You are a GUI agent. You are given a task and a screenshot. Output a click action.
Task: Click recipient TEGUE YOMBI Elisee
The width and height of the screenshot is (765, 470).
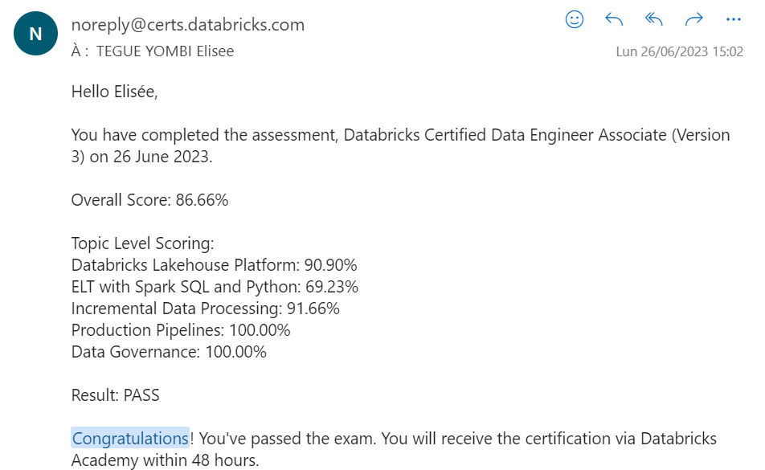[165, 51]
